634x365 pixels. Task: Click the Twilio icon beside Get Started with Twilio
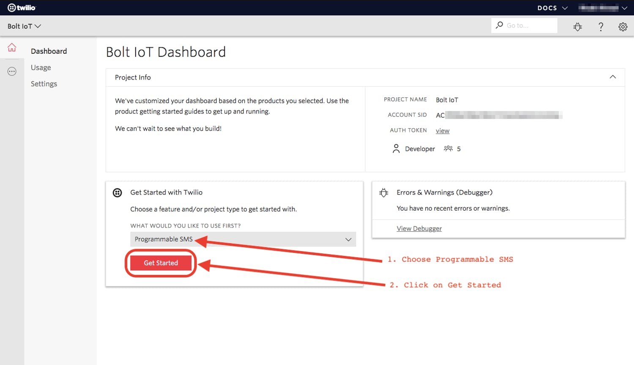pyautogui.click(x=118, y=193)
